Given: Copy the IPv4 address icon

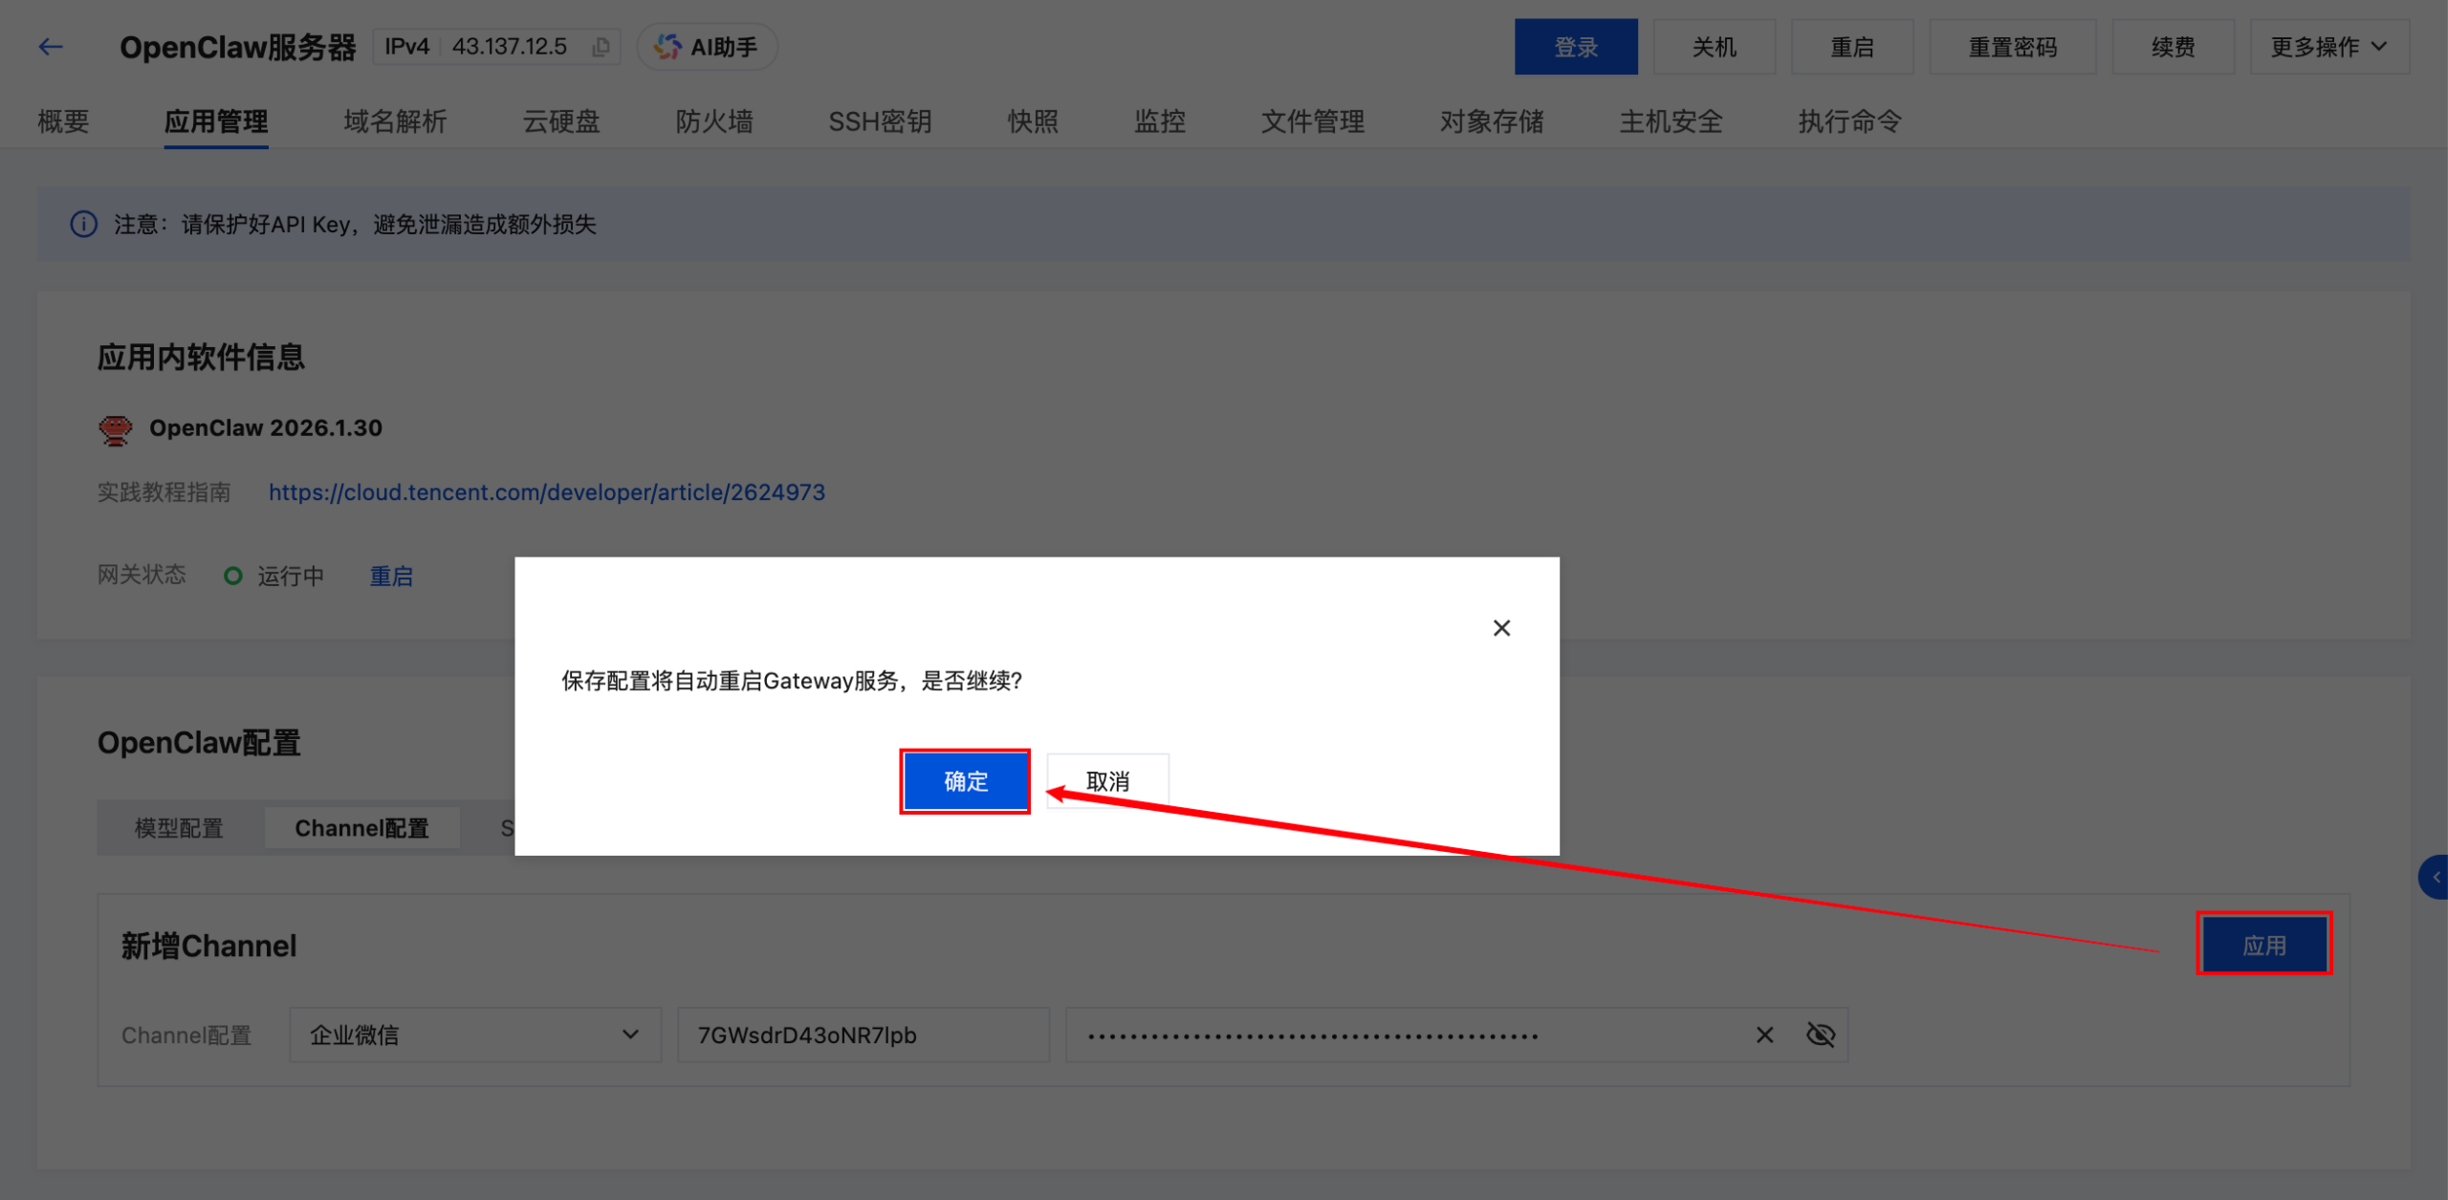Looking at the screenshot, I should (601, 47).
